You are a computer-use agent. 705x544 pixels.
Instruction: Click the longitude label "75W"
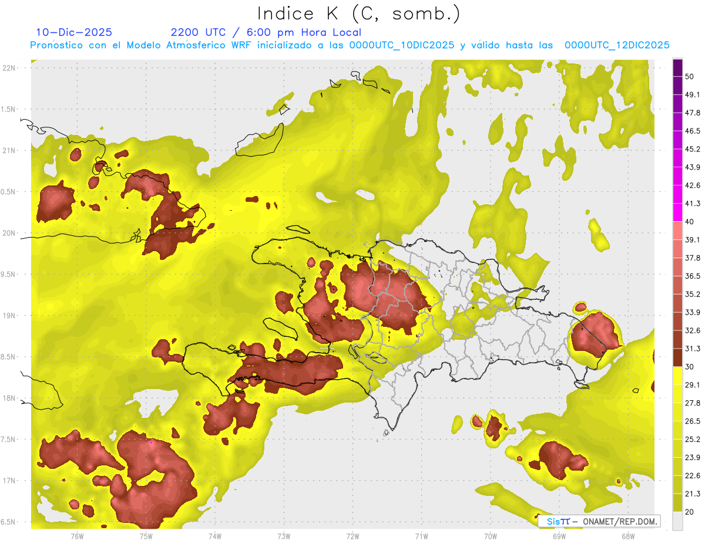pyautogui.click(x=146, y=536)
